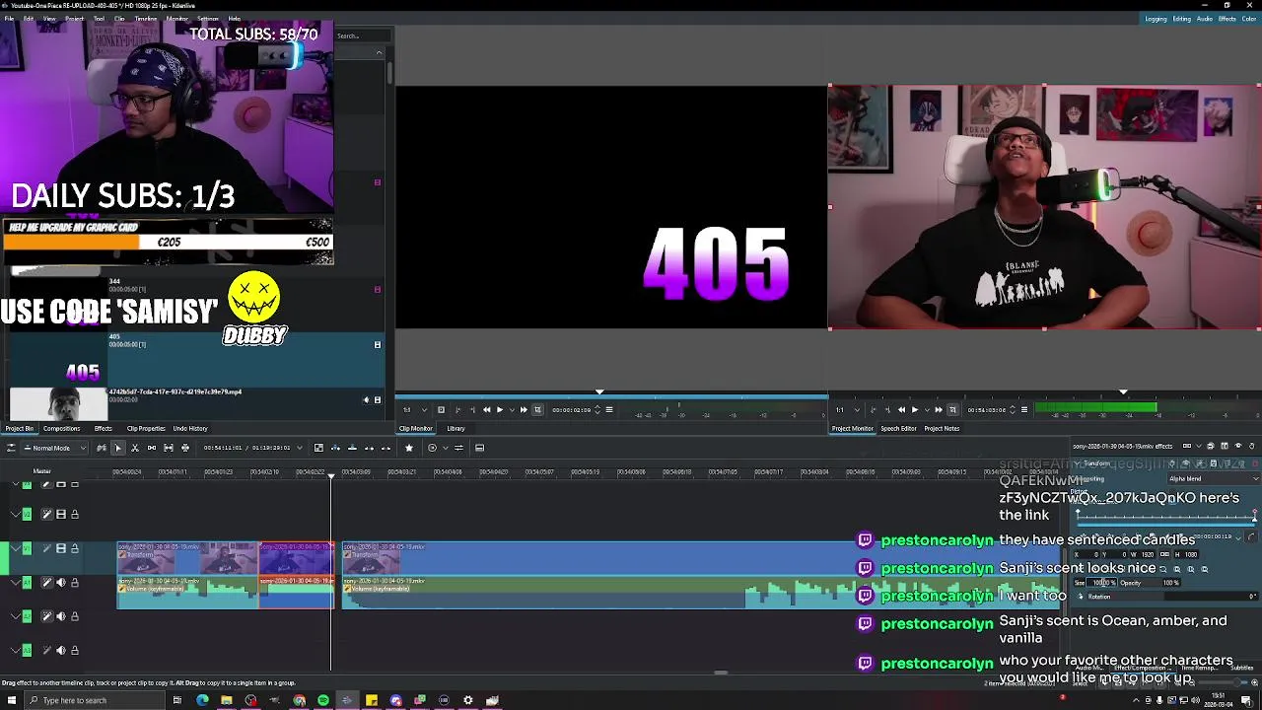Switch to the Effects tab
This screenshot has height=710, width=1262.
click(x=103, y=428)
